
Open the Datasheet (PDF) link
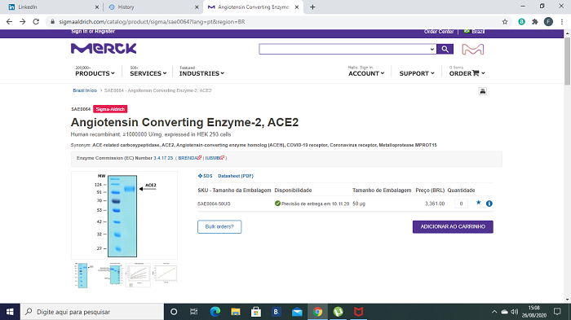click(x=236, y=176)
